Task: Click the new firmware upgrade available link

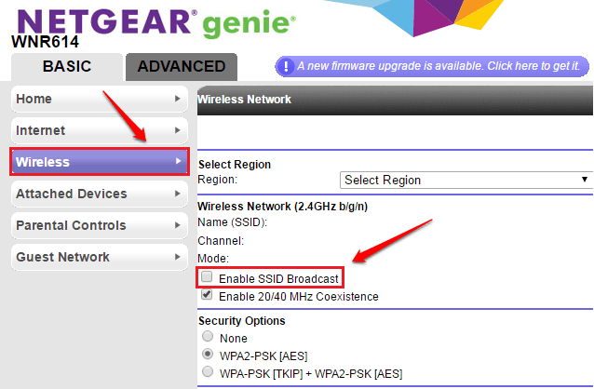Action: (438, 66)
